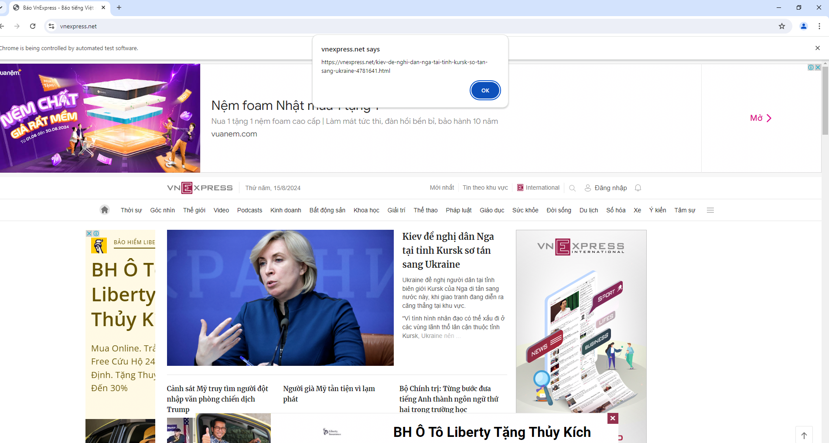Open the Kinh doanh section
This screenshot has height=443, width=829.
click(286, 210)
